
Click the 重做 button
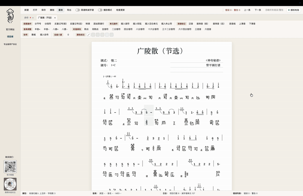pyautogui.click(x=61, y=10)
